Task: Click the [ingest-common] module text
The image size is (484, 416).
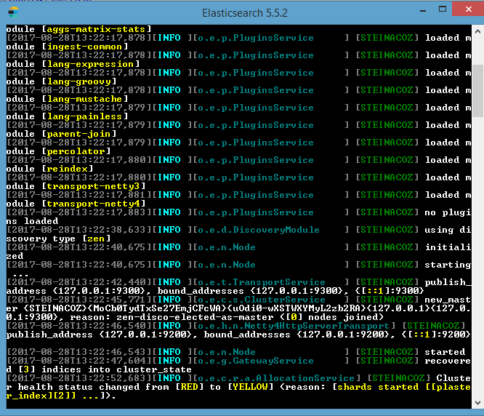Action: pyautogui.click(x=85, y=47)
